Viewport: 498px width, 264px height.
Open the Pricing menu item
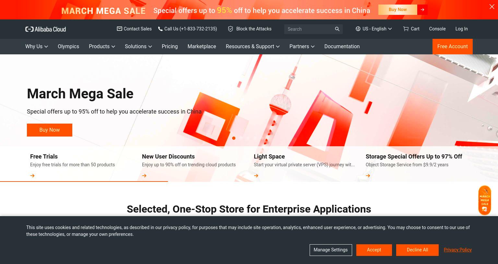[x=170, y=47]
